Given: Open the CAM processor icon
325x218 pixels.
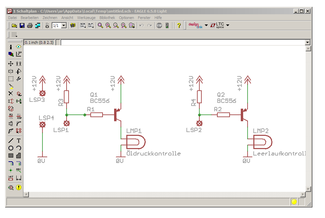Looking at the screenshot, I should 38,25.
